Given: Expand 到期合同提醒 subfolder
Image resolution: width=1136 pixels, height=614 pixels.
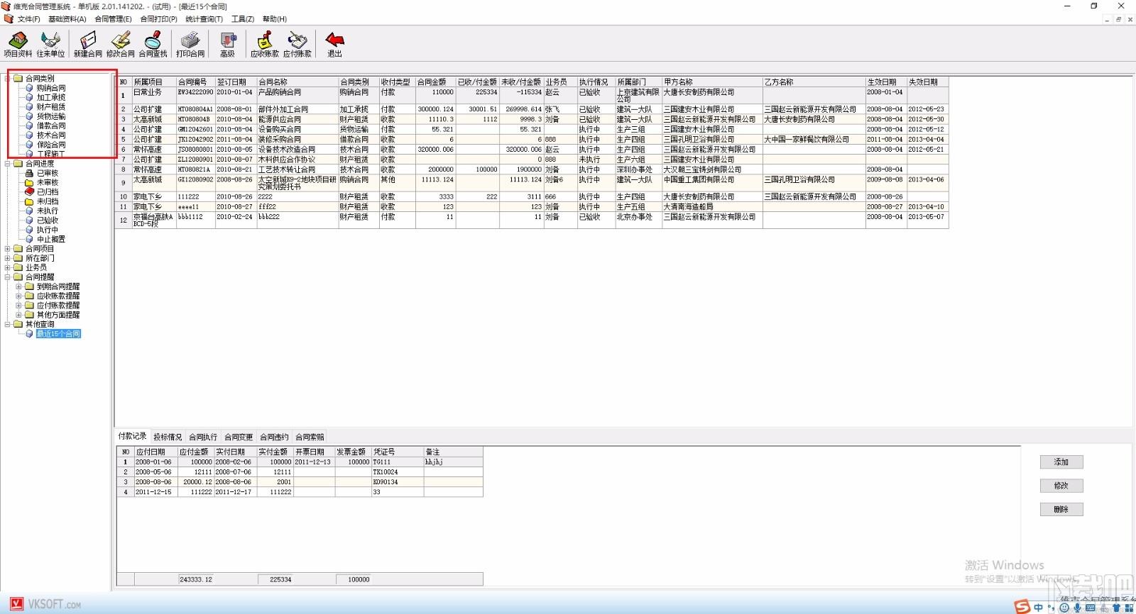Looking at the screenshot, I should pos(19,286).
